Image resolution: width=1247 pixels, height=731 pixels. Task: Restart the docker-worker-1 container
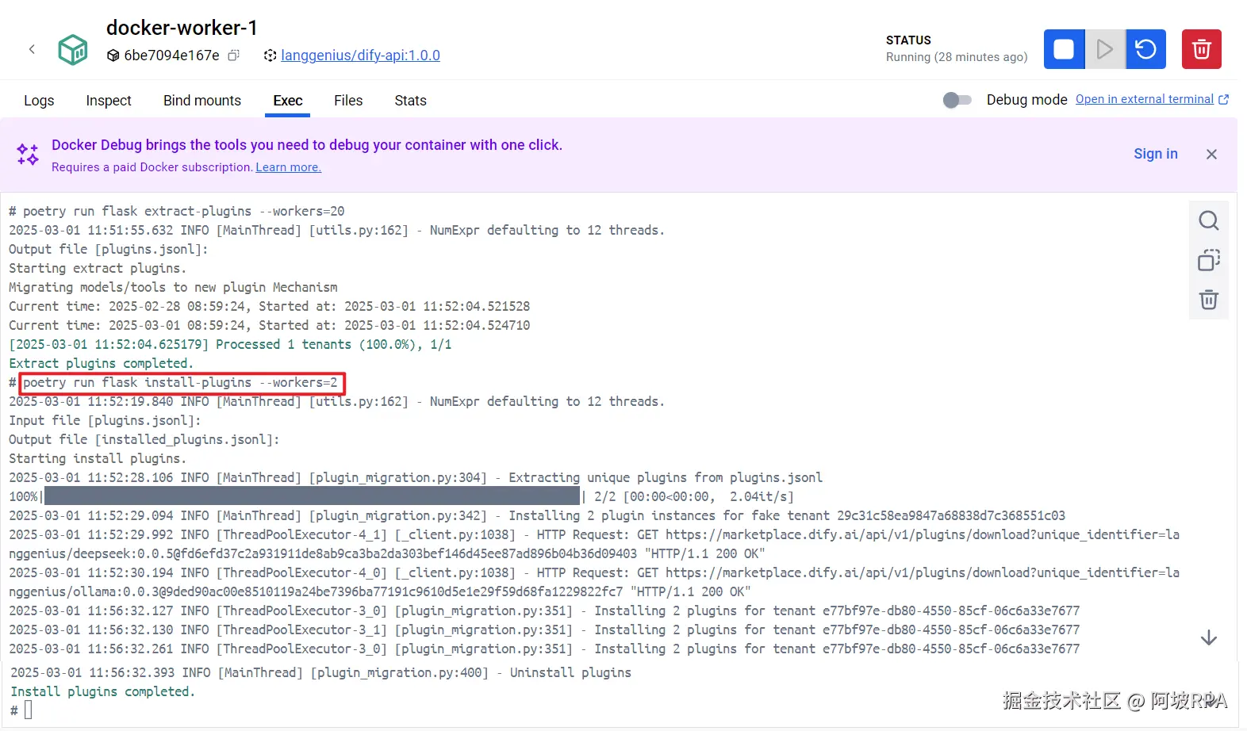point(1145,49)
